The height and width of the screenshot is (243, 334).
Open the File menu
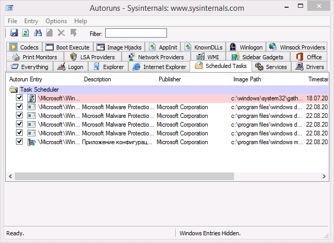[12, 21]
